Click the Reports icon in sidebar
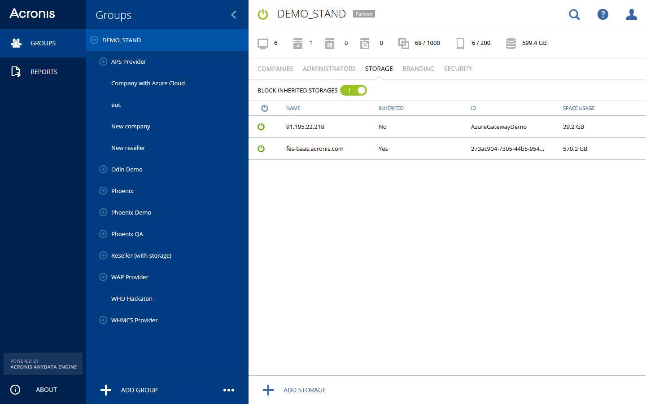 tap(16, 72)
